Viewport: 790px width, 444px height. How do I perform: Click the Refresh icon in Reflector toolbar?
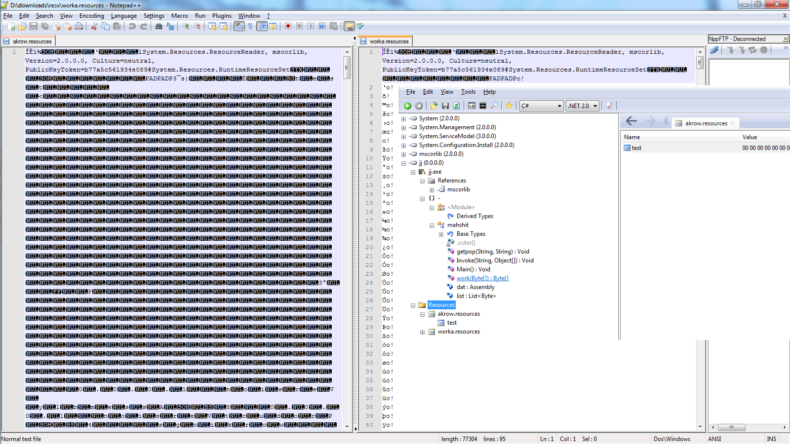coord(456,106)
